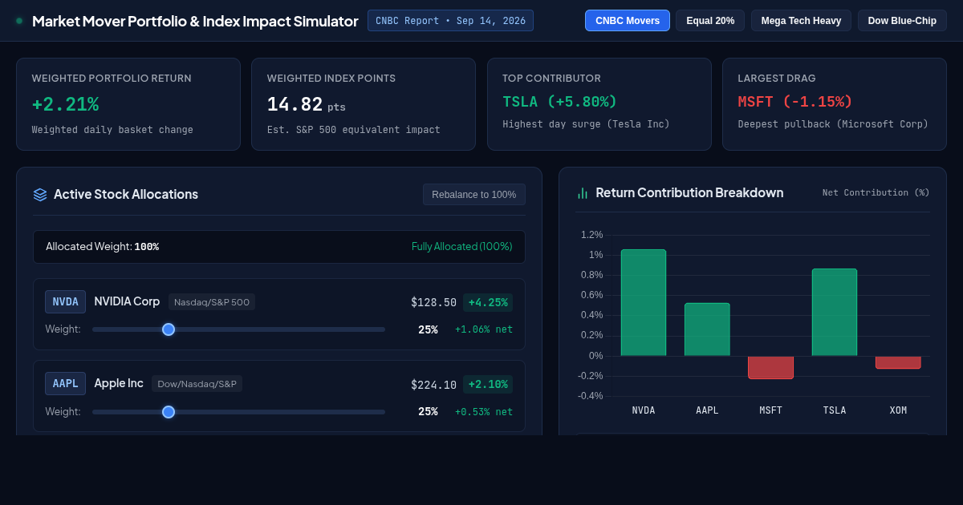Image resolution: width=963 pixels, height=505 pixels.
Task: Click the TSLA (+5.80%) top contributor value
Action: [x=560, y=102]
